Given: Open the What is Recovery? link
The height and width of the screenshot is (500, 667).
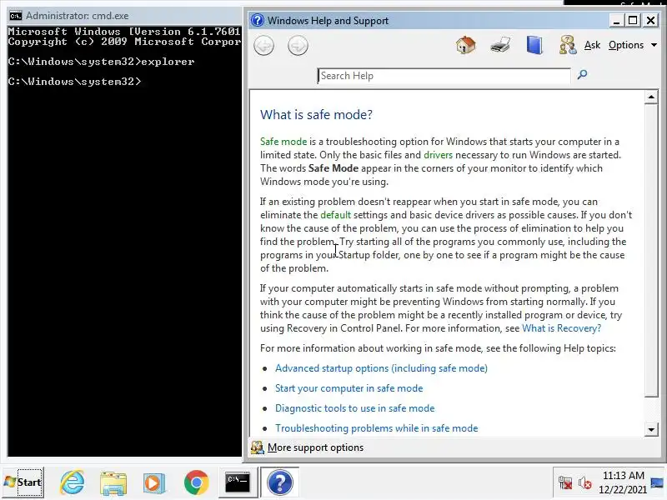Looking at the screenshot, I should point(561,328).
